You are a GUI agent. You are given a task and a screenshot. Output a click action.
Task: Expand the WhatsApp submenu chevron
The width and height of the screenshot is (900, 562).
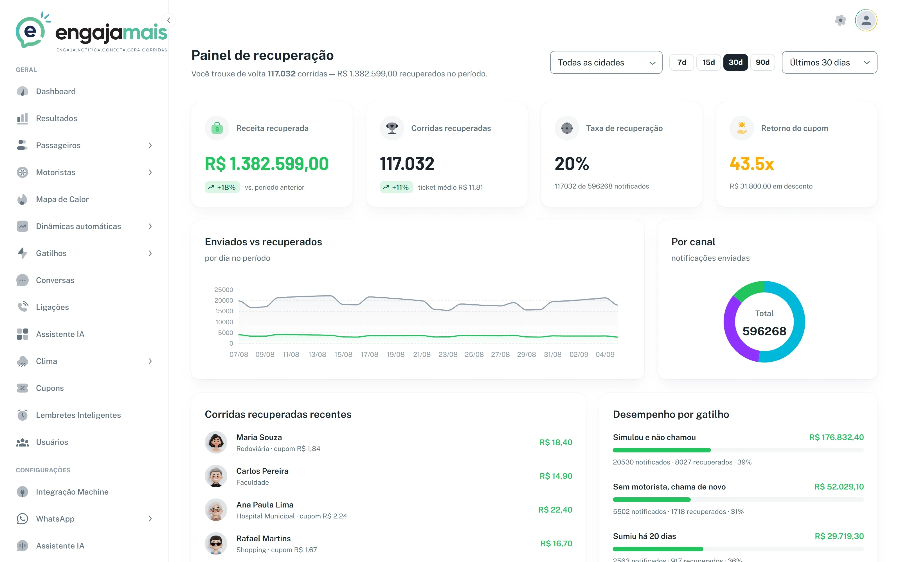(150, 519)
